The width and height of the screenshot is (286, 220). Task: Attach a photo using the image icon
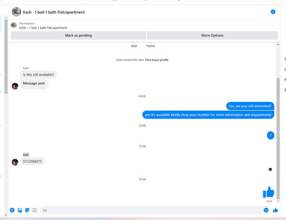click(x=20, y=210)
